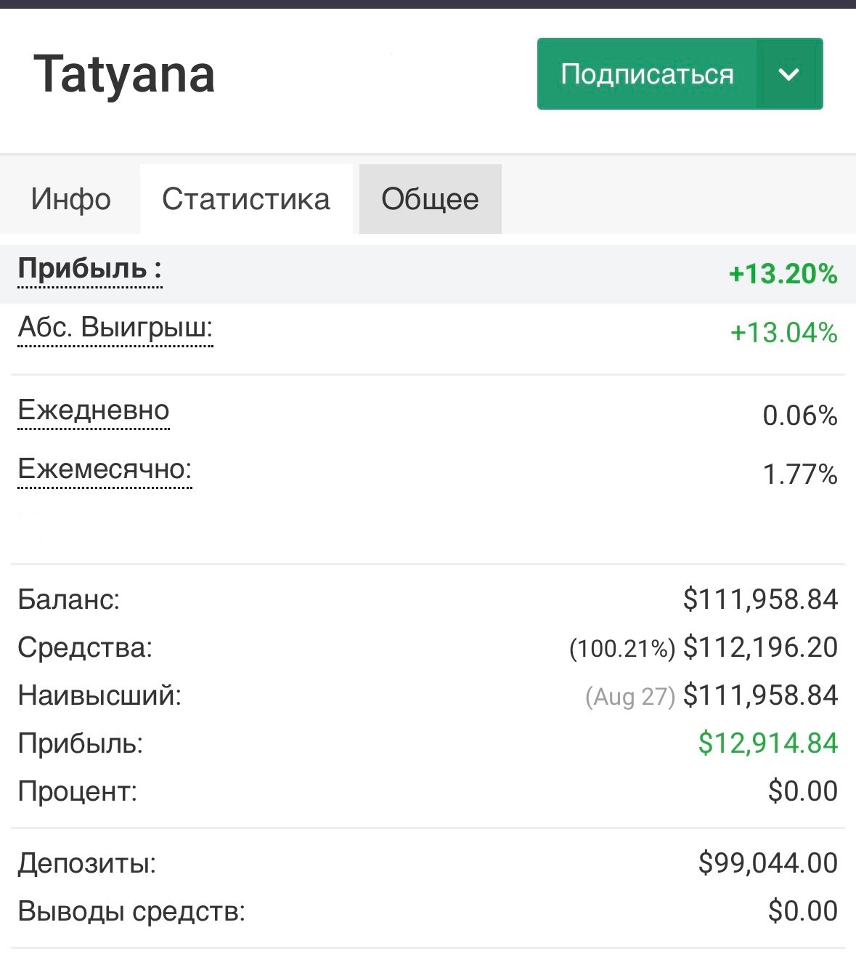Click the 0.06% daily value

(x=799, y=416)
